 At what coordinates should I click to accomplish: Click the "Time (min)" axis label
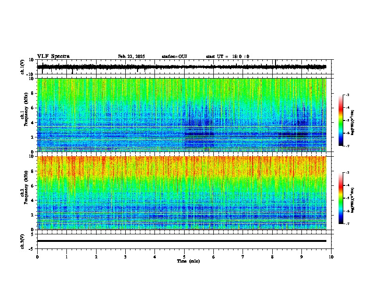coord(188,261)
